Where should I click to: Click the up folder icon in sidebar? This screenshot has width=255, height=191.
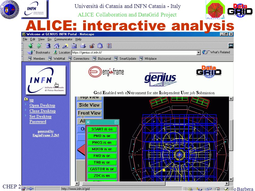[x=26, y=99]
